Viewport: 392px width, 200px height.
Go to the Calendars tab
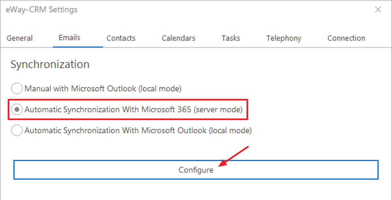pyautogui.click(x=178, y=38)
